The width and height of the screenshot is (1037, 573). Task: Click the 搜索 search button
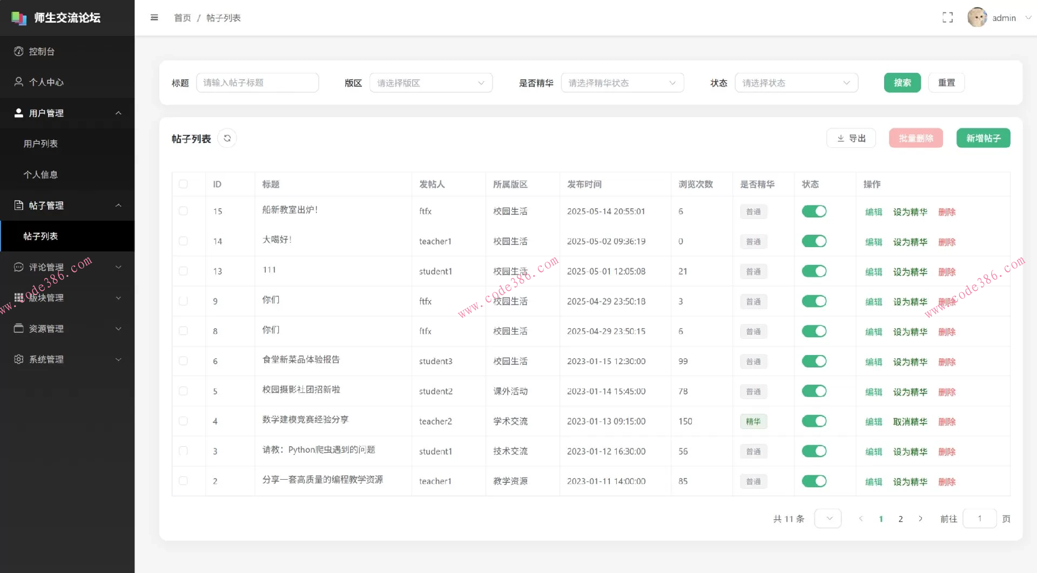coord(901,83)
